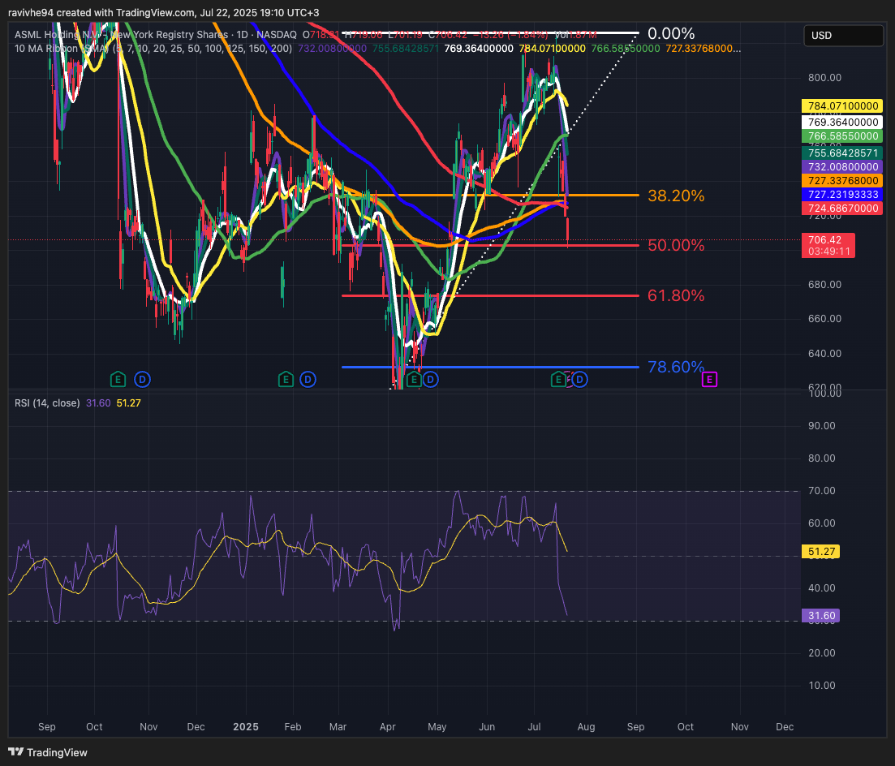
Task: Click the white 769.36400000 price axis label
Action: pos(842,123)
